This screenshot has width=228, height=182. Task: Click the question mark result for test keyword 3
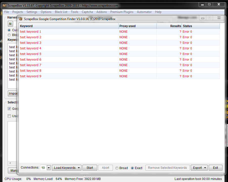click(180, 43)
